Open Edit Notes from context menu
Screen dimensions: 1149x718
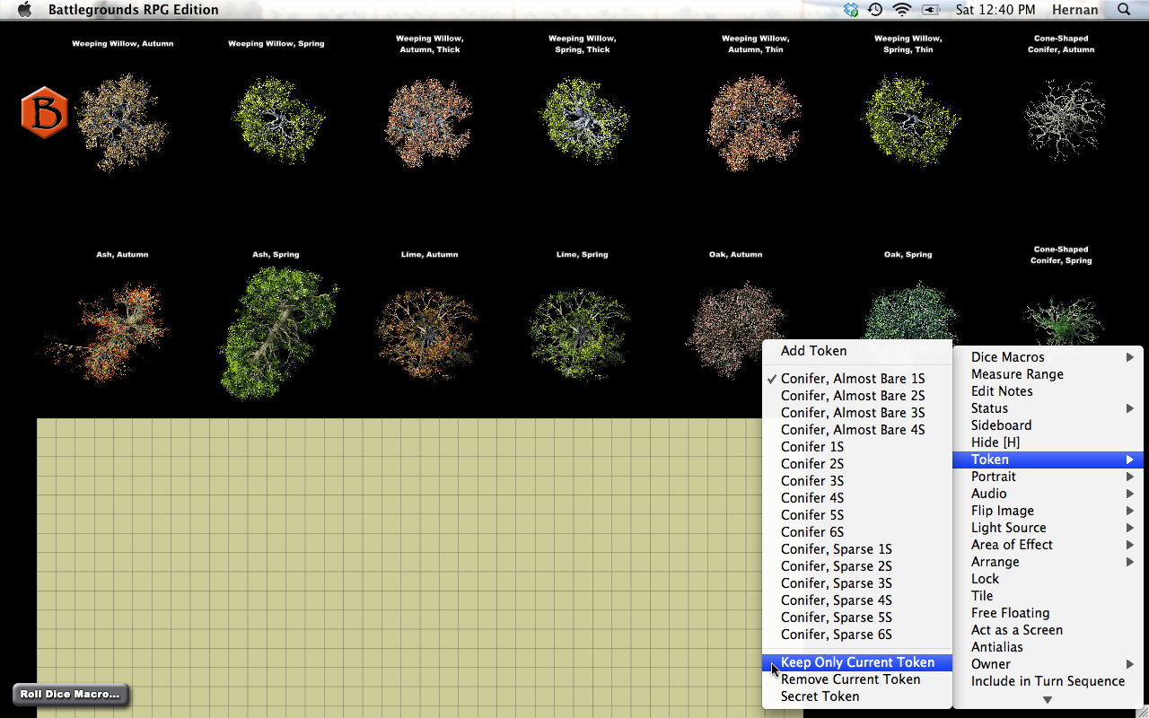point(1048,391)
